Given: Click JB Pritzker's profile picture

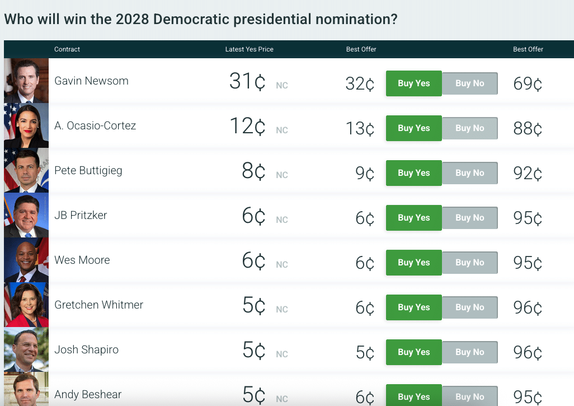Looking at the screenshot, I should [x=26, y=215].
